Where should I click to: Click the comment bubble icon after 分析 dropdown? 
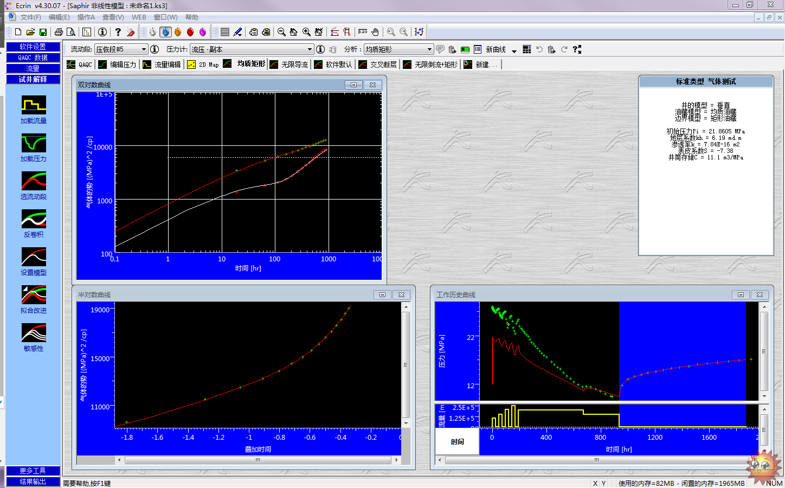click(440, 49)
